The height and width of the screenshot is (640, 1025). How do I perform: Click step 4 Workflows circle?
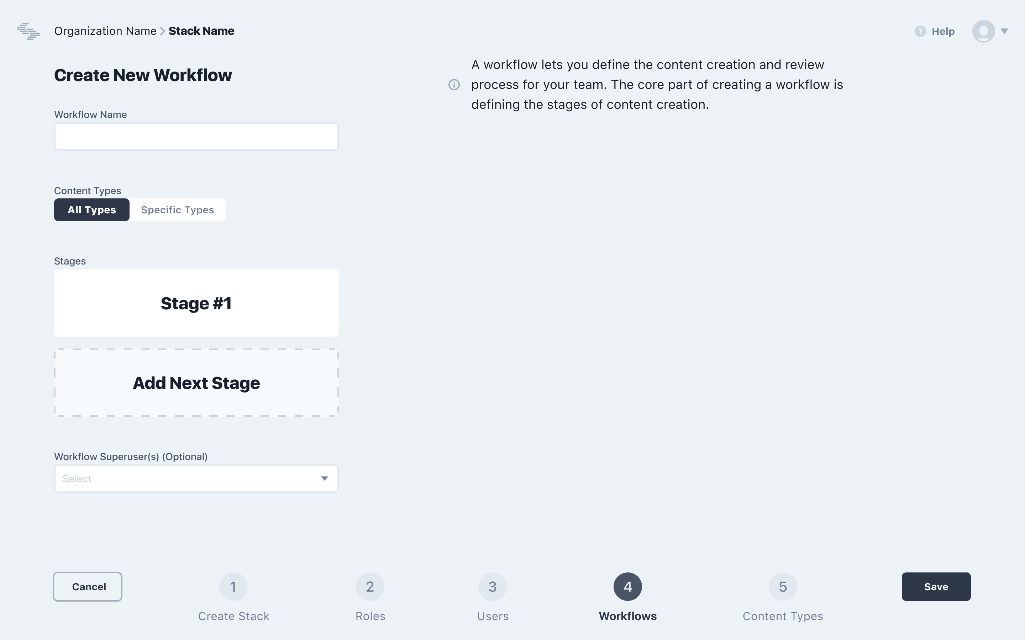click(x=628, y=587)
